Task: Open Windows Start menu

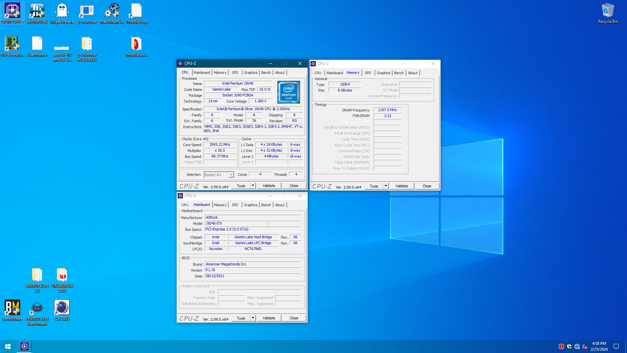Action: 8,346
